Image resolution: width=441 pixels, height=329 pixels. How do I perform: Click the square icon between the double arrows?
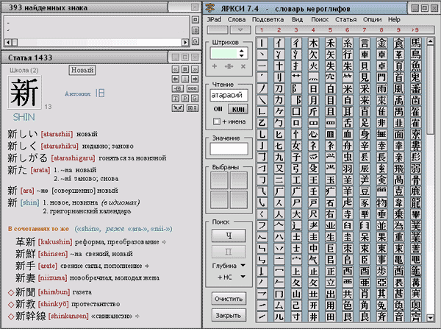[x=185, y=69]
